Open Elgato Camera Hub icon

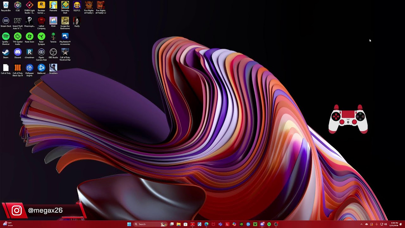click(41, 54)
